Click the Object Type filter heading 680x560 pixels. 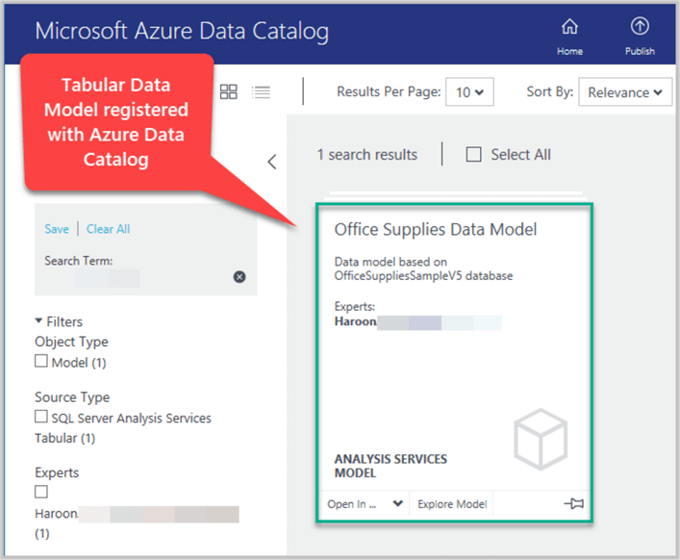click(71, 342)
